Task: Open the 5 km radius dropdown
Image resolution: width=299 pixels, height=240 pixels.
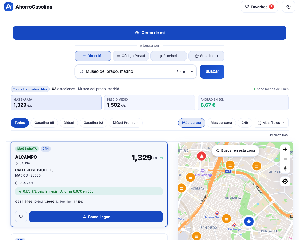Action: click(x=185, y=71)
